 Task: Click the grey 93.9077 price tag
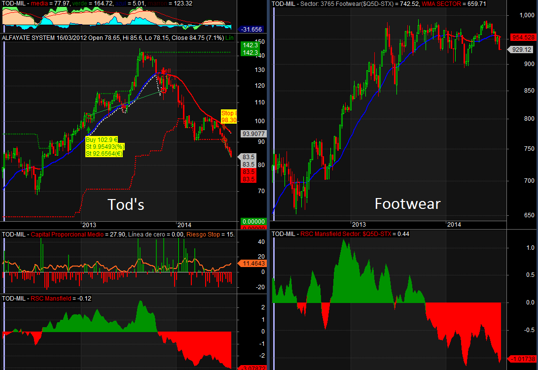254,134
